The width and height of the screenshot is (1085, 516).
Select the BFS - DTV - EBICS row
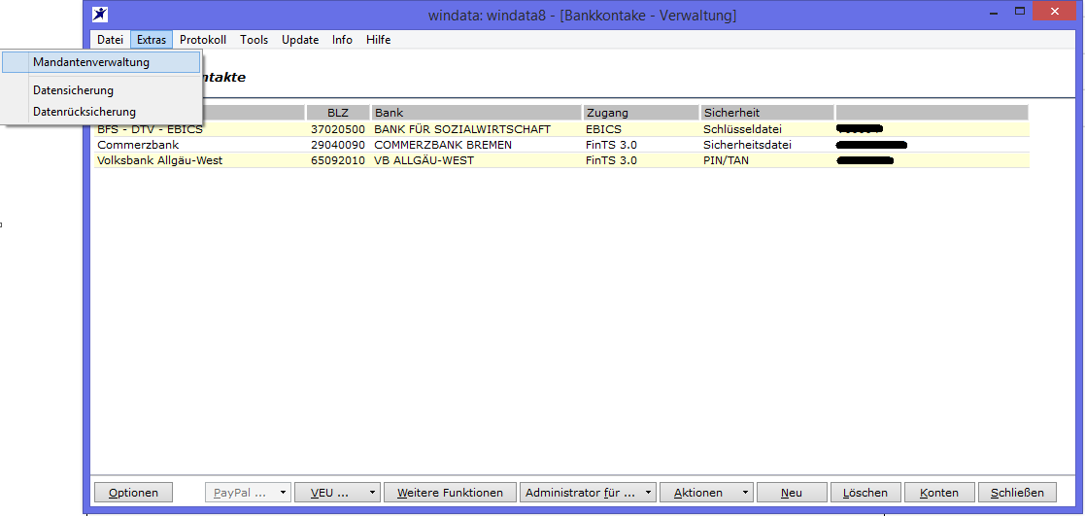pyautogui.click(x=561, y=129)
